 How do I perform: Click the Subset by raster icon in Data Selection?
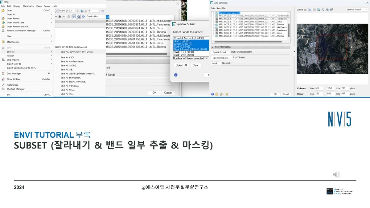point(318,10)
